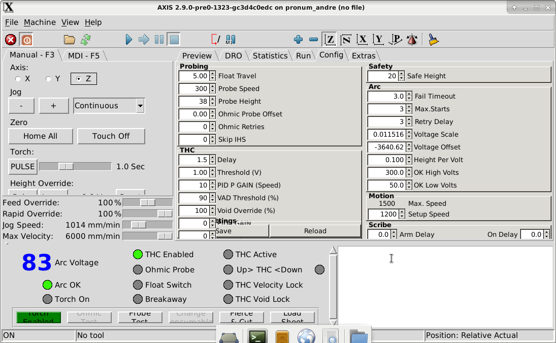The image size is (556, 343).
Task: Switch to the Statistics tab
Action: tap(270, 56)
